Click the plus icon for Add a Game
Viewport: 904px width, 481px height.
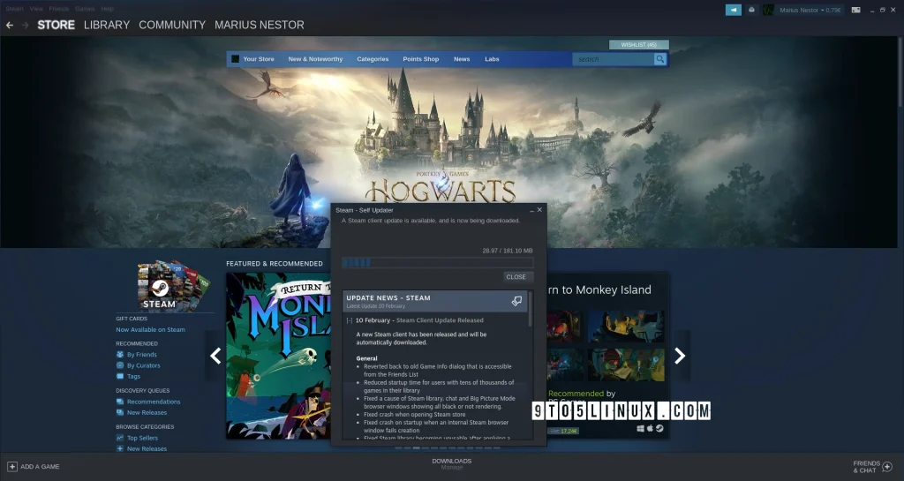point(12,467)
